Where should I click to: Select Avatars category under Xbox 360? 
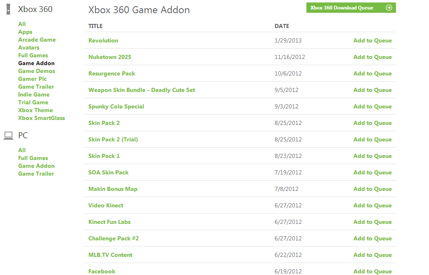click(x=29, y=47)
